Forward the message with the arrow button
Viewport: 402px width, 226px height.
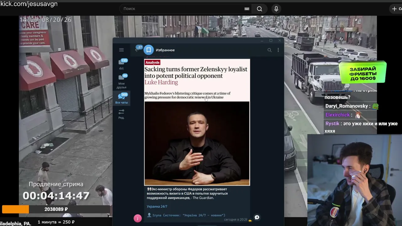coord(257,217)
